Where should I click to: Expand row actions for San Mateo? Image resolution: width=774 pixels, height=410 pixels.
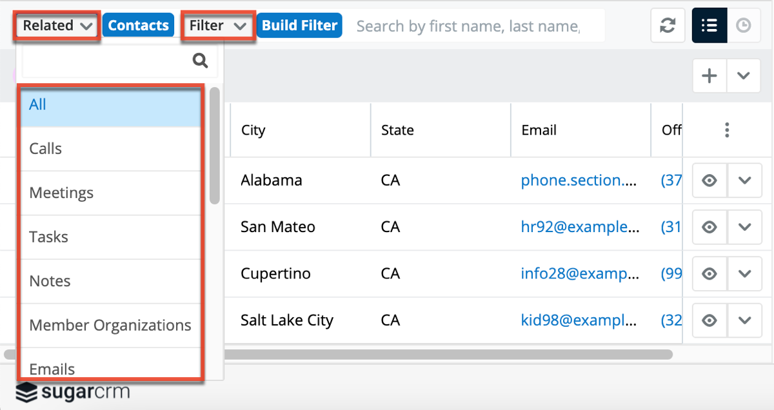pyautogui.click(x=744, y=227)
